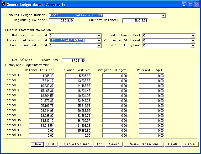The height and width of the screenshot is (154, 201).
Task: Open the 2nd Balance Sheet dropdown
Action: [193, 36]
